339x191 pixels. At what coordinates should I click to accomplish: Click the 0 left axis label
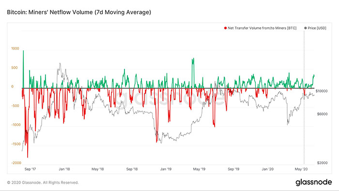point(12,86)
